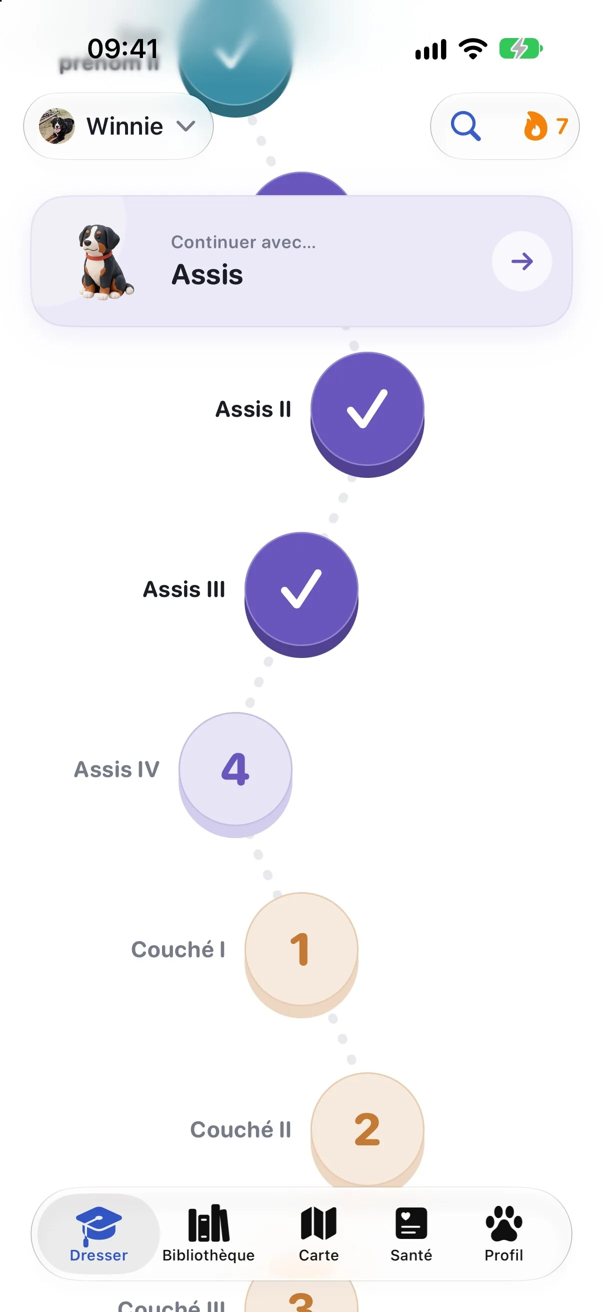This screenshot has height=1312, width=603.
Task: Tap the Bernese dog figurine image
Action: tap(105, 262)
